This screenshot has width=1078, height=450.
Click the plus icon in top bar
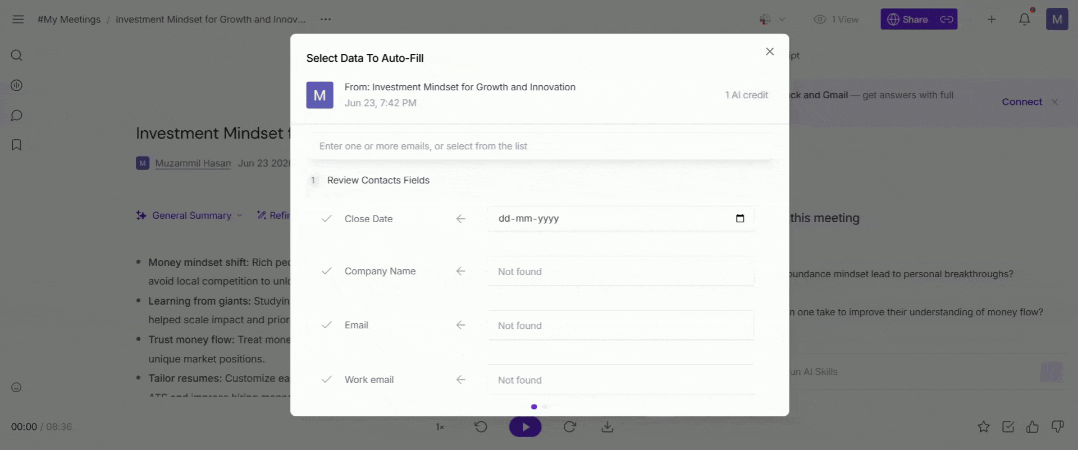tap(992, 19)
